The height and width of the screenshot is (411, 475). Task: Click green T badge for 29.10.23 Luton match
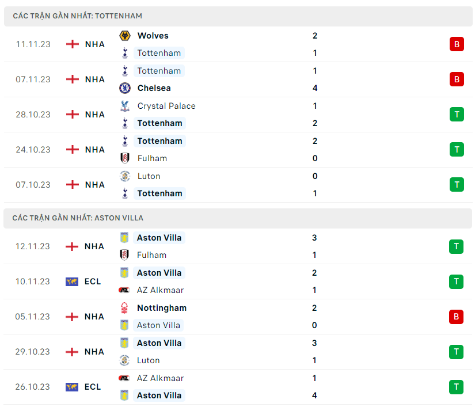457,352
